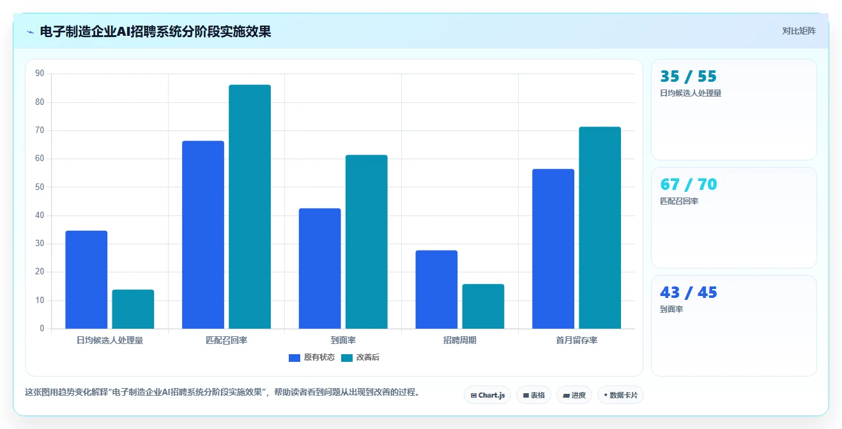Click the 改善后 bar for 到面率
Viewport: 842px width, 429px height.
point(367,242)
